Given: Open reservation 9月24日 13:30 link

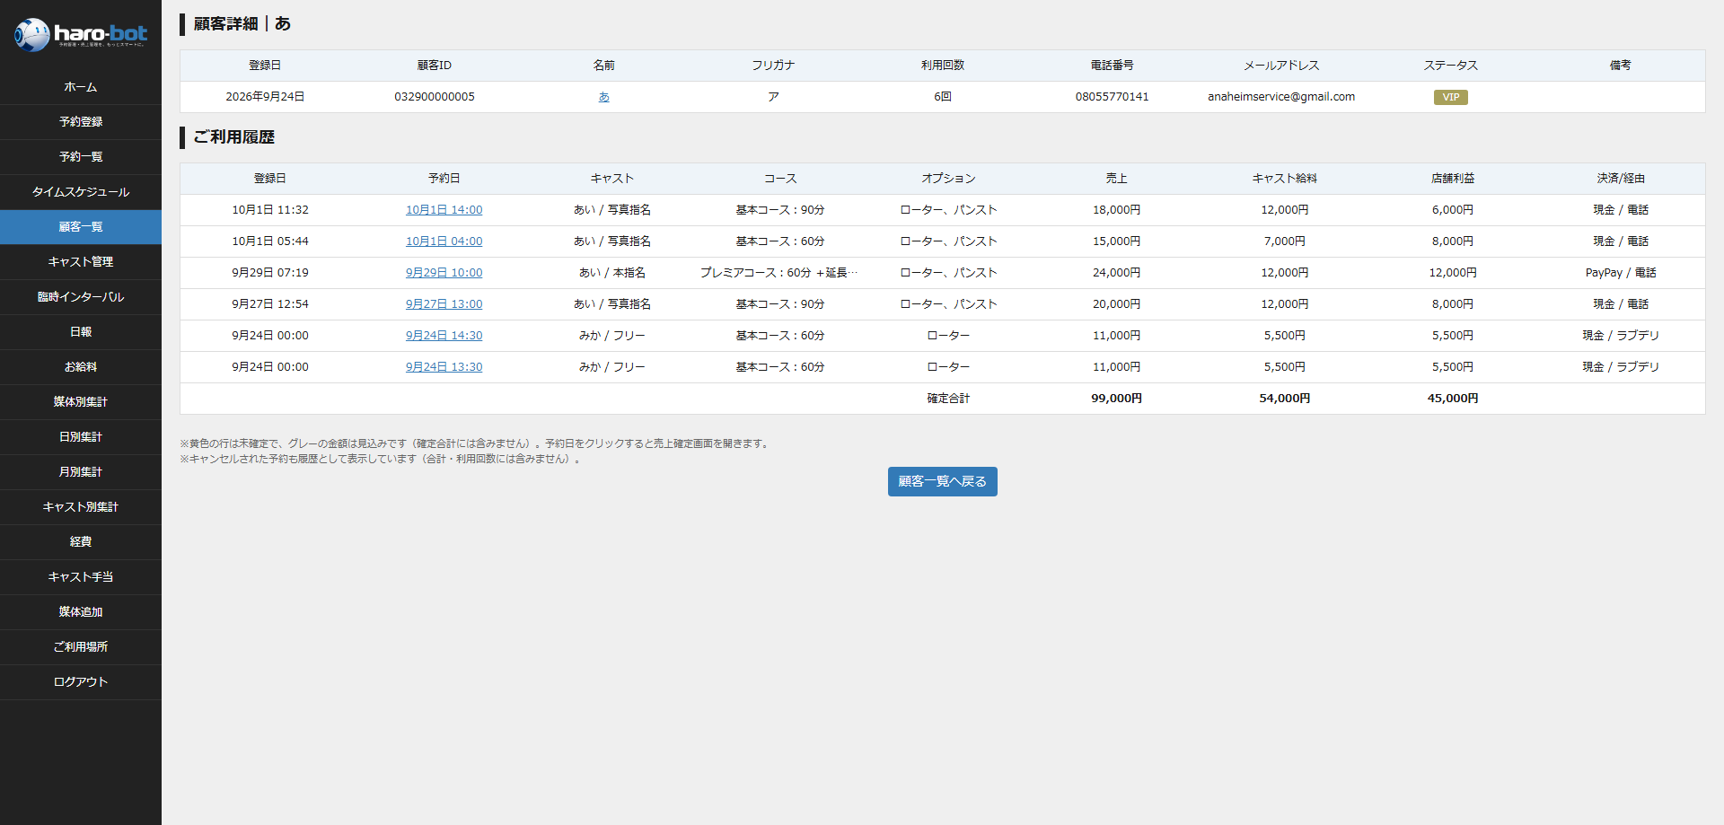Looking at the screenshot, I should [x=444, y=367].
